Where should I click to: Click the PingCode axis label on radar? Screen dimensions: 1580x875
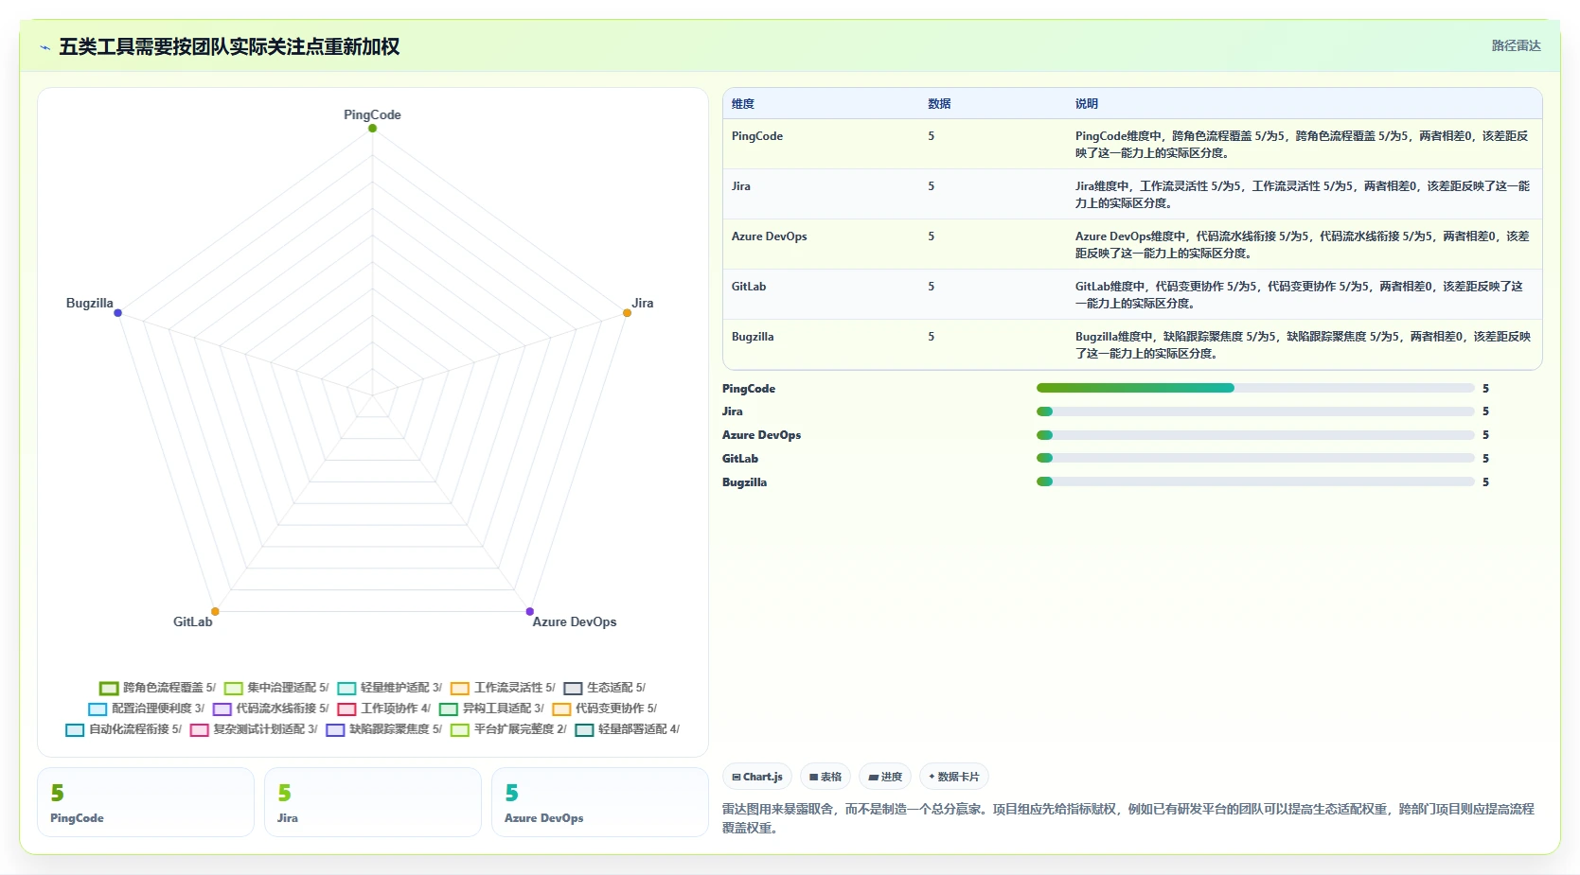(x=372, y=114)
